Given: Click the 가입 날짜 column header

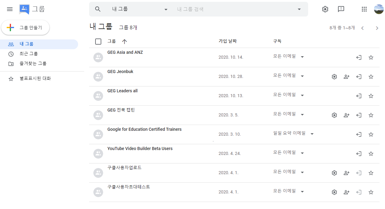Looking at the screenshot, I should [x=228, y=41].
